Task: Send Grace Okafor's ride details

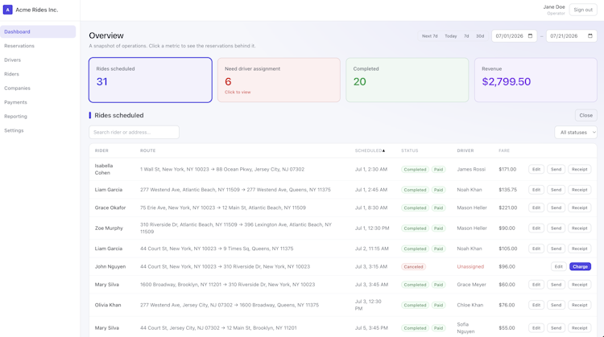Action: click(x=556, y=208)
